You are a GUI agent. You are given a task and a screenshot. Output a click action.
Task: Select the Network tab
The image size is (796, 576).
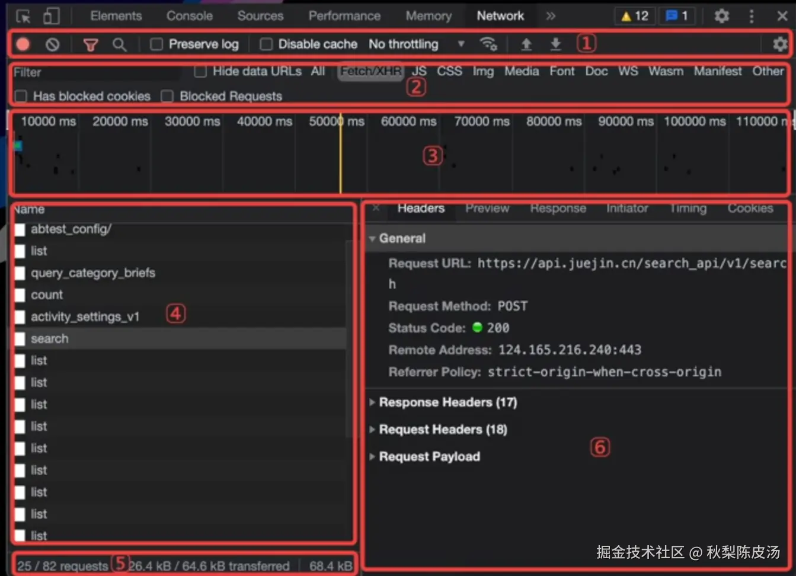tap(500, 16)
